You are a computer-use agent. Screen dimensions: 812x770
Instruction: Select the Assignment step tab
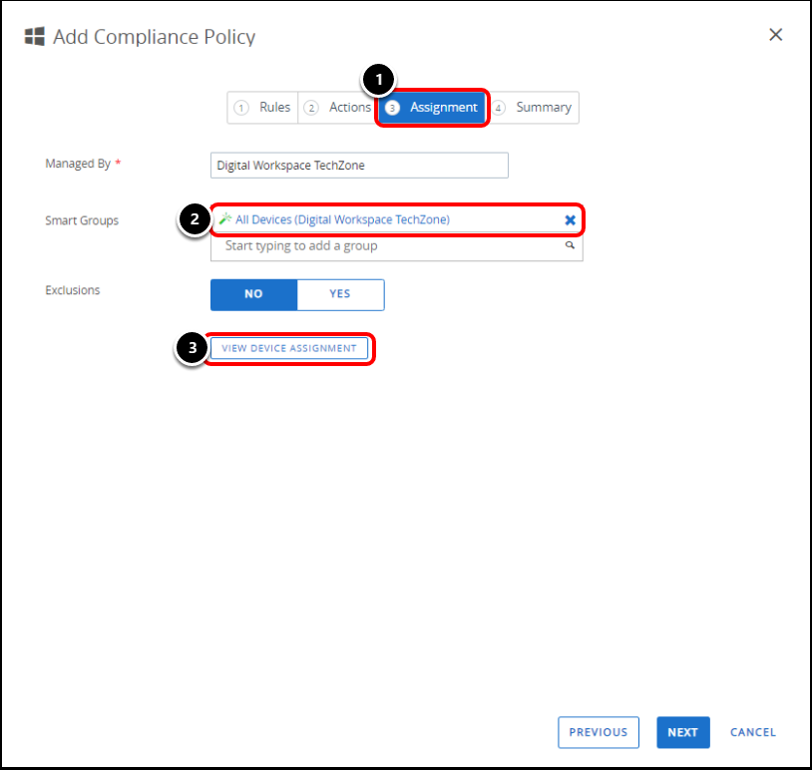point(433,108)
